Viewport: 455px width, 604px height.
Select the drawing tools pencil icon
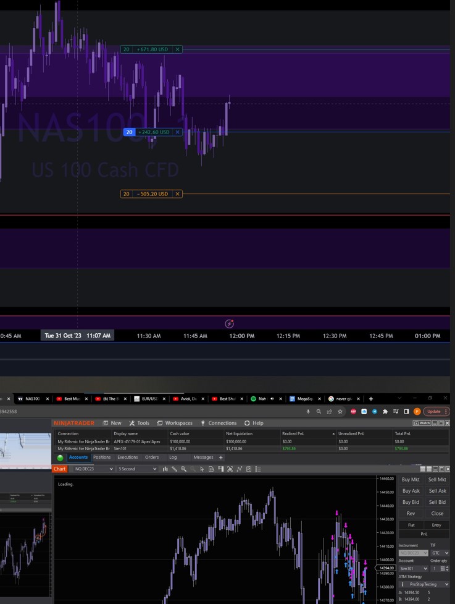tap(174, 469)
